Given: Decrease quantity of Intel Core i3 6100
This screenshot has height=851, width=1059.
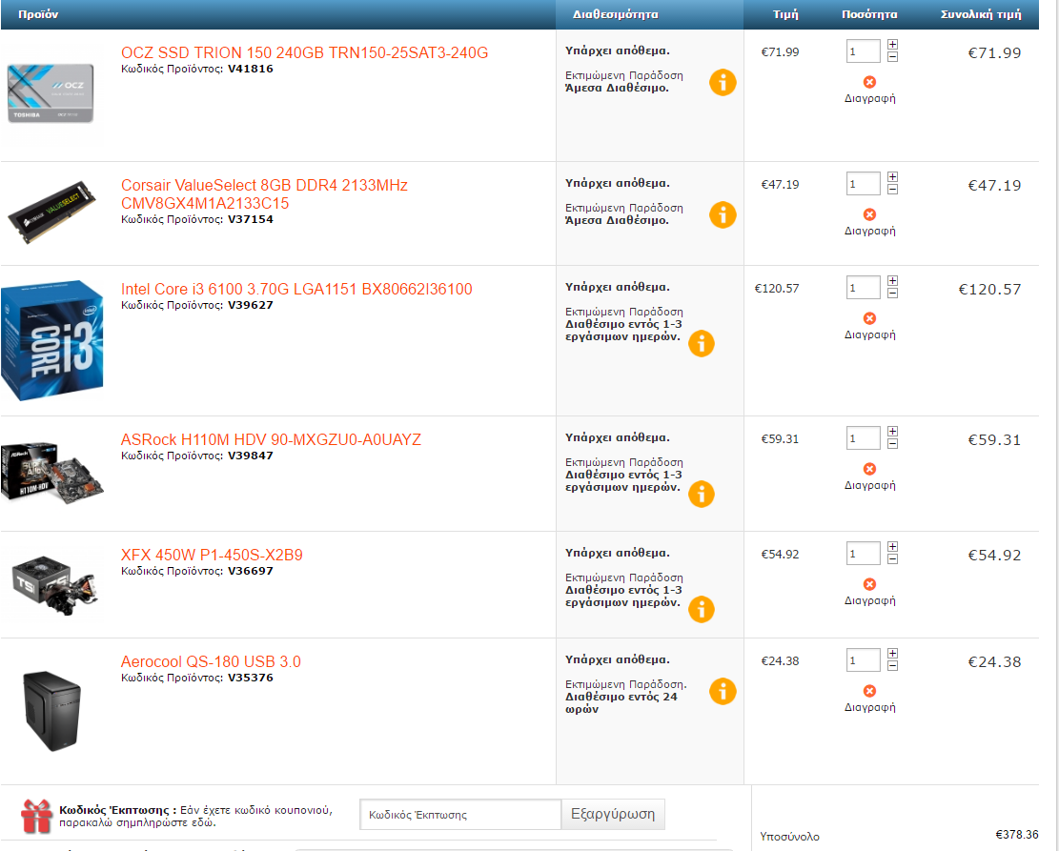Looking at the screenshot, I should point(892,294).
